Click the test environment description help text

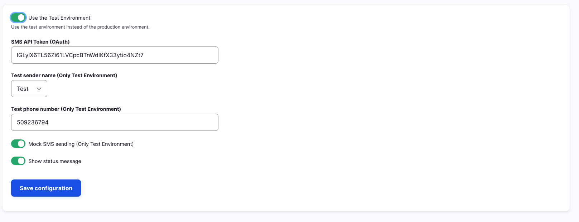click(80, 27)
